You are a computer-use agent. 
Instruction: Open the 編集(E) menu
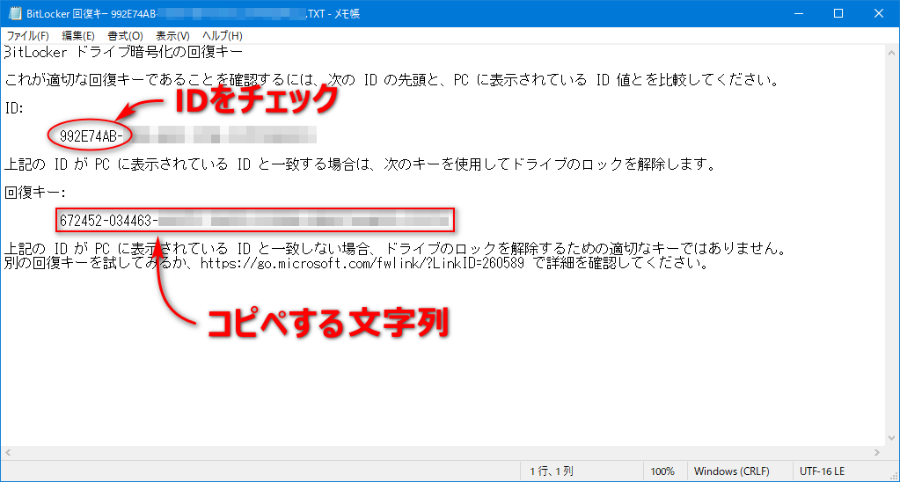78,35
